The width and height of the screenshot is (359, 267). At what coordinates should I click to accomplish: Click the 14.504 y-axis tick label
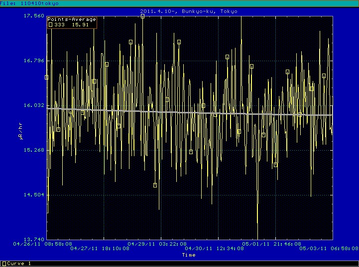[34, 194]
